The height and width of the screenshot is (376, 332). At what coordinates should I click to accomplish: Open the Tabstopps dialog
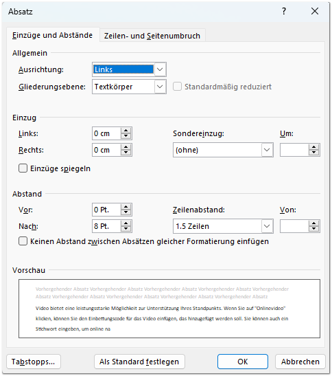pyautogui.click(x=34, y=362)
